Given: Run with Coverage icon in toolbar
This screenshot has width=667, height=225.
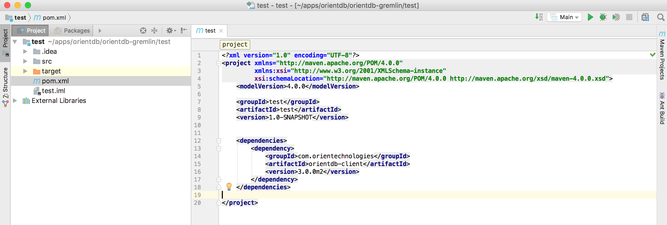Looking at the screenshot, I should pyautogui.click(x=616, y=17).
